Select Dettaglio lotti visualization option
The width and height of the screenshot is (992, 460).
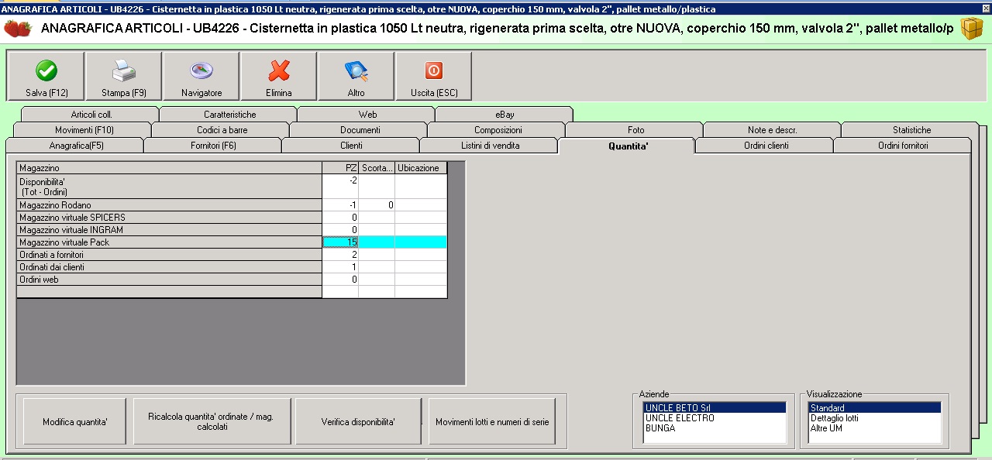tap(875, 418)
